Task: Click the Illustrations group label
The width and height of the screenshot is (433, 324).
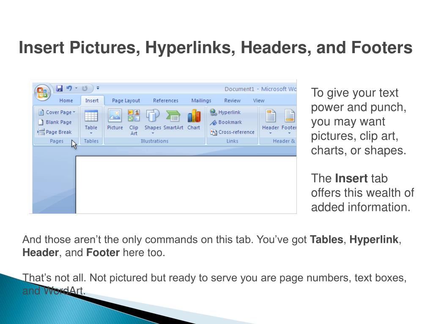Action: pos(154,141)
